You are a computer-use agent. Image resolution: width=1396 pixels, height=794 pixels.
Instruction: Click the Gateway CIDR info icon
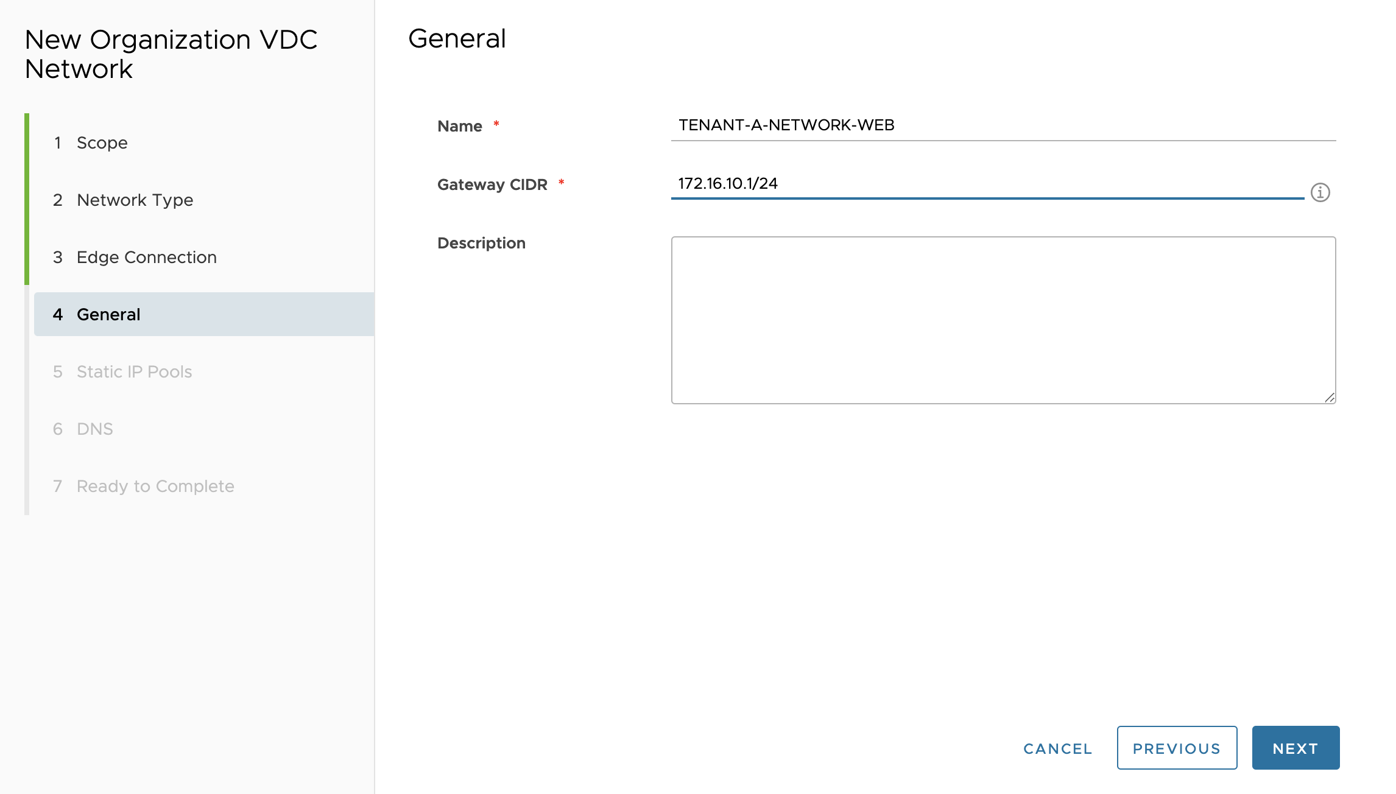point(1320,192)
